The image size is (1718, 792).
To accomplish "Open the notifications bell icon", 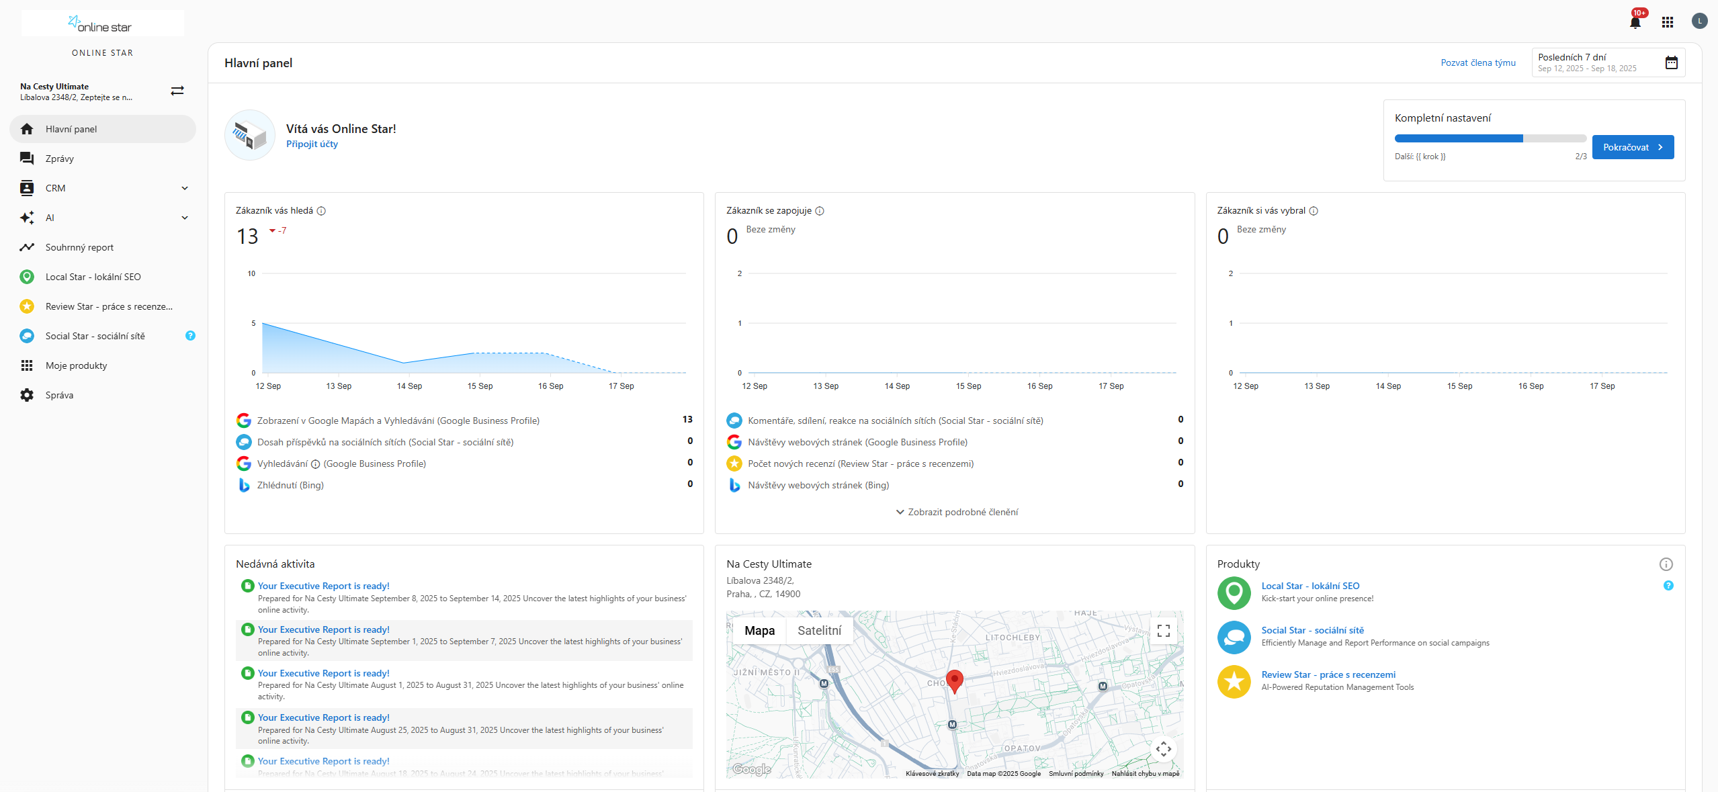I will 1635,22.
